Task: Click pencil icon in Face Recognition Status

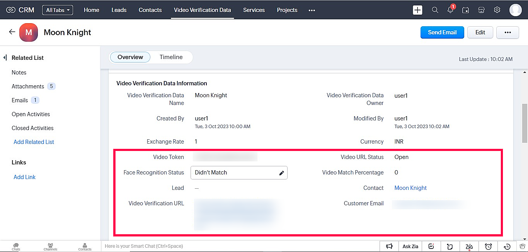Action: (281, 173)
